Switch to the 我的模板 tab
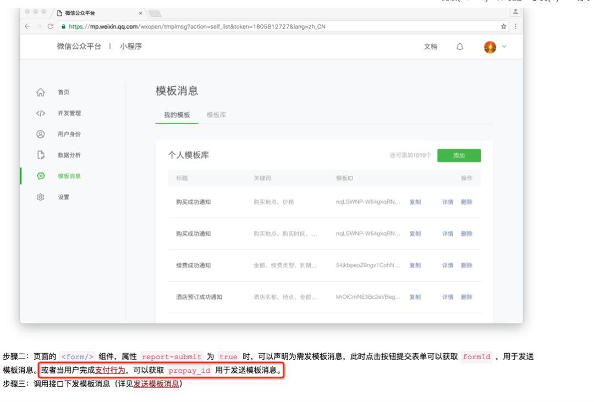Image resolution: width=594 pixels, height=402 pixels. (177, 115)
